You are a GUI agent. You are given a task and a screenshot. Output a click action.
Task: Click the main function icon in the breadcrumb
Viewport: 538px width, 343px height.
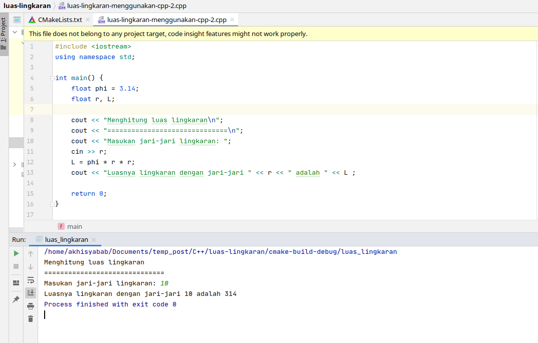(x=61, y=226)
